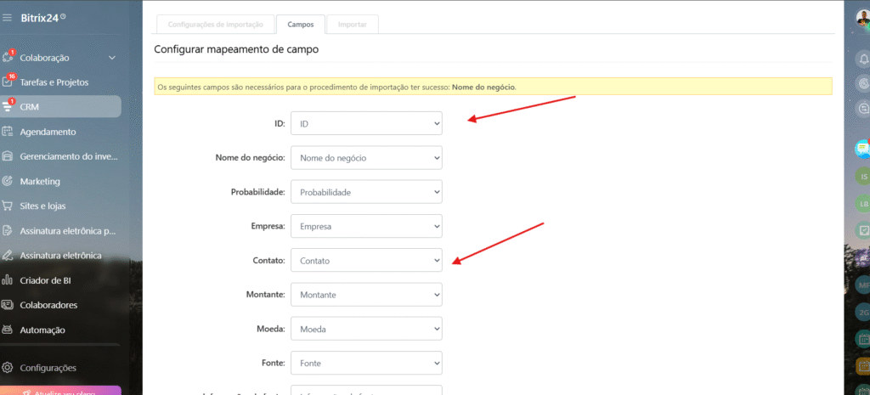Open Agendamento calendar icon in sidebar
The width and height of the screenshot is (870, 395).
click(8, 132)
